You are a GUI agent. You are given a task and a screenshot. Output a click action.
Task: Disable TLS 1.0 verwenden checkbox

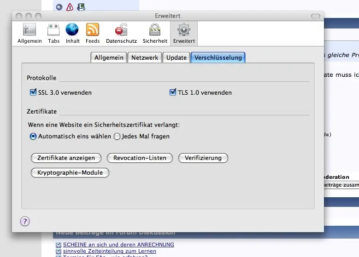pyautogui.click(x=173, y=92)
